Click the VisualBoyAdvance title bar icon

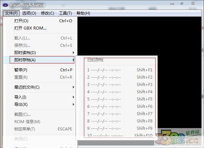tap(5, 5)
